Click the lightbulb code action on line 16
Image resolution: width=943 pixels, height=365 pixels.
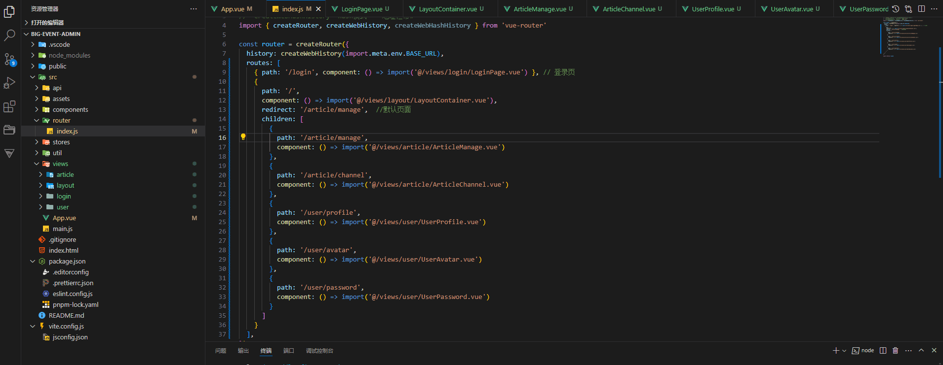[x=243, y=137]
